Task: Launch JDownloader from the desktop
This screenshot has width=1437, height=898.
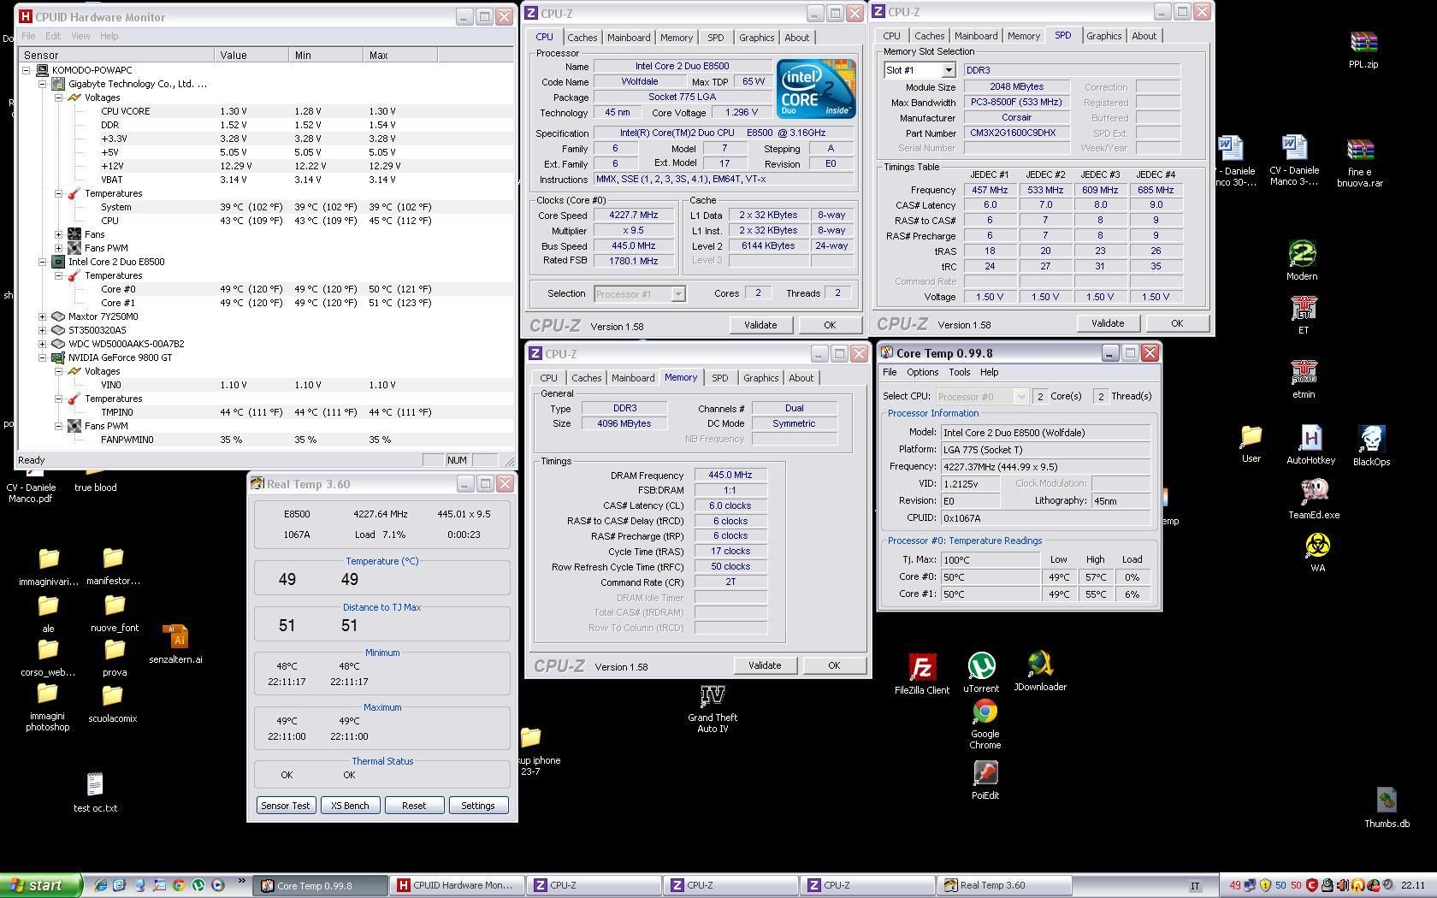Action: (1039, 665)
